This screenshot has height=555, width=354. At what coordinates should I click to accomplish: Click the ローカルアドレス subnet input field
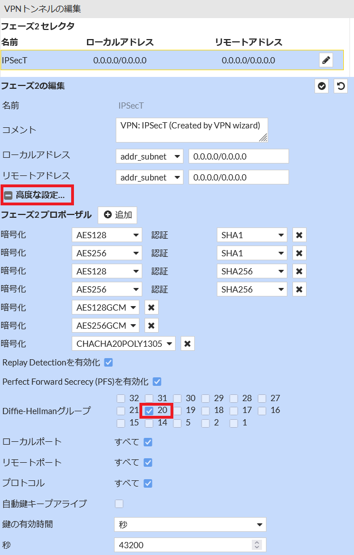pyautogui.click(x=239, y=157)
